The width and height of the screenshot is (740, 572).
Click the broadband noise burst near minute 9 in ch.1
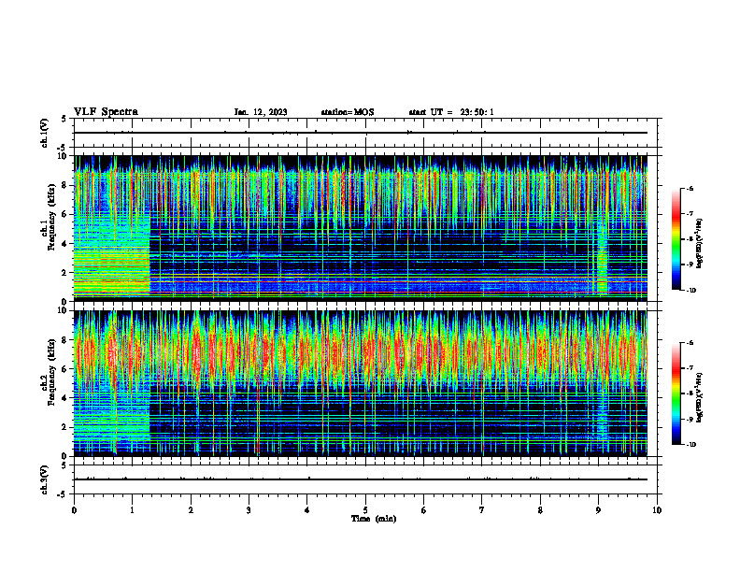coord(602,257)
